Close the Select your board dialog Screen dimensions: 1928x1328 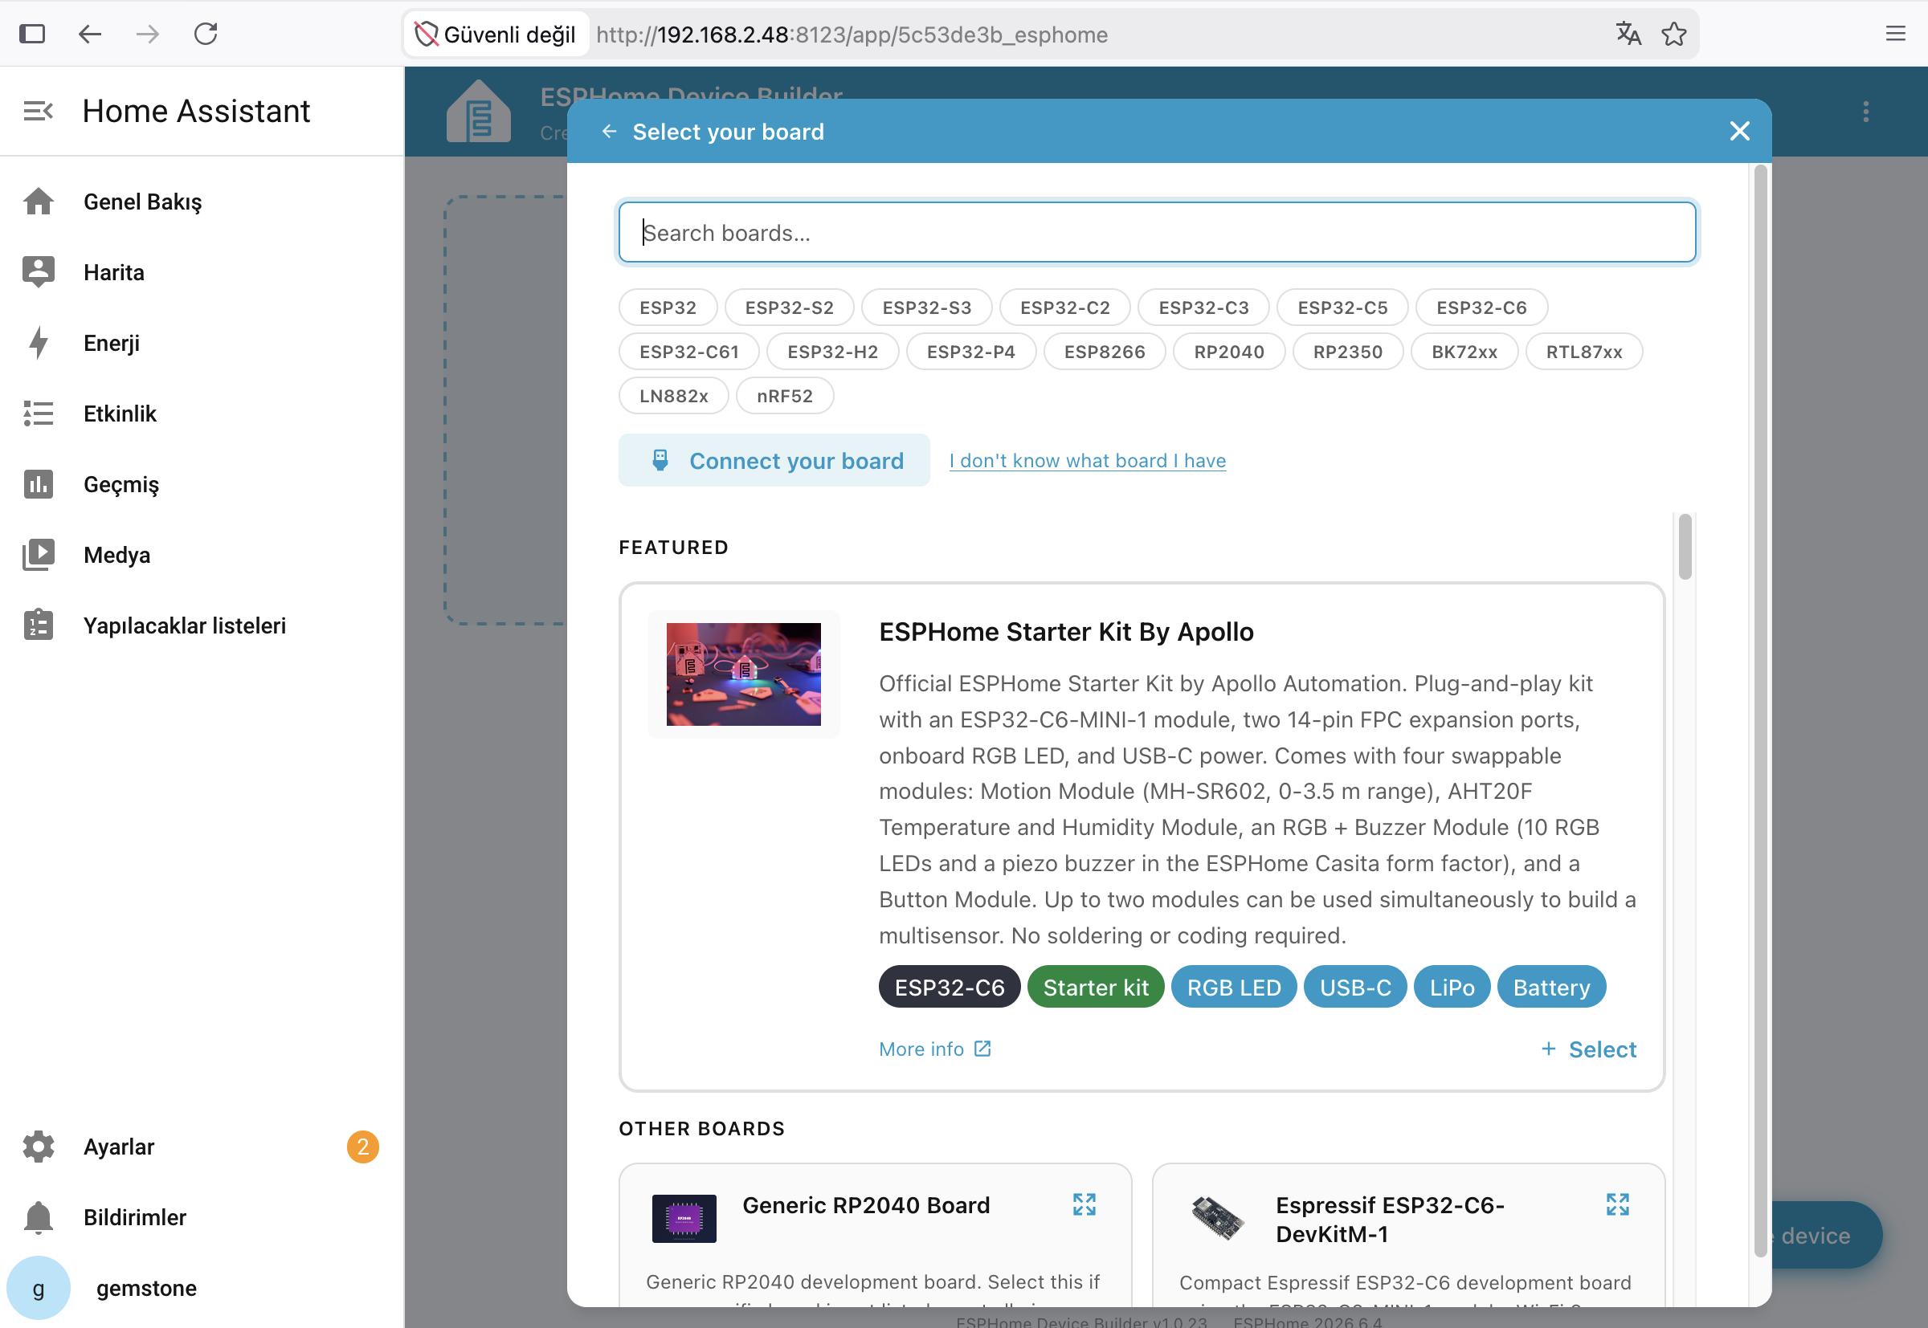tap(1739, 132)
